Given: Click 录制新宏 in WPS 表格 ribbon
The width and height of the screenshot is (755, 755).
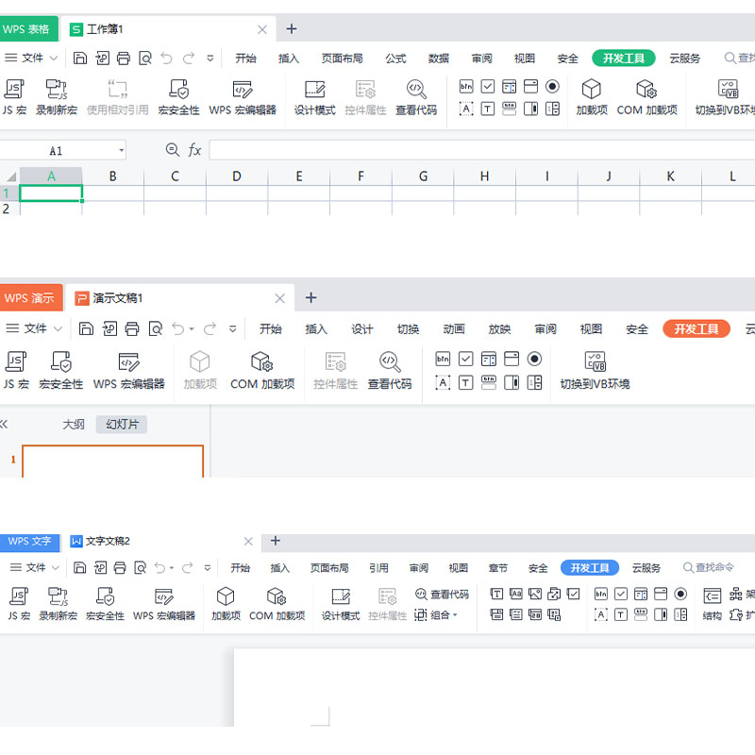Looking at the screenshot, I should tap(57, 97).
